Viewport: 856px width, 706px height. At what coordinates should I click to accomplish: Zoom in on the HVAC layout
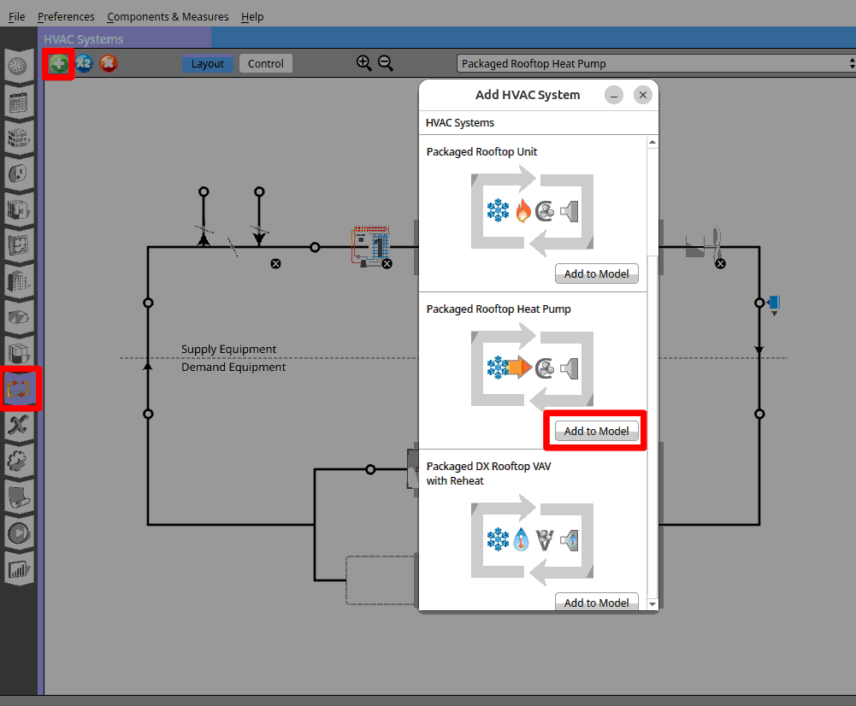tap(364, 63)
